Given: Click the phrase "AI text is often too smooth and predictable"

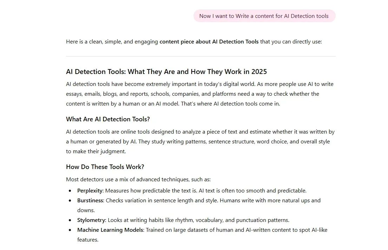Looking at the screenshot, I should tap(252, 191).
